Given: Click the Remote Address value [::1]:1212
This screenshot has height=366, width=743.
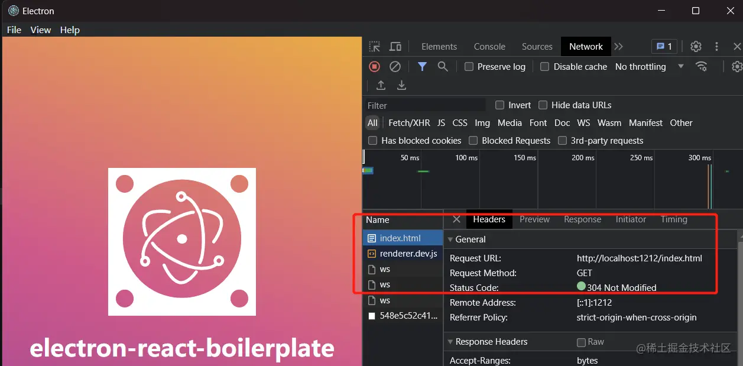Looking at the screenshot, I should click(594, 303).
